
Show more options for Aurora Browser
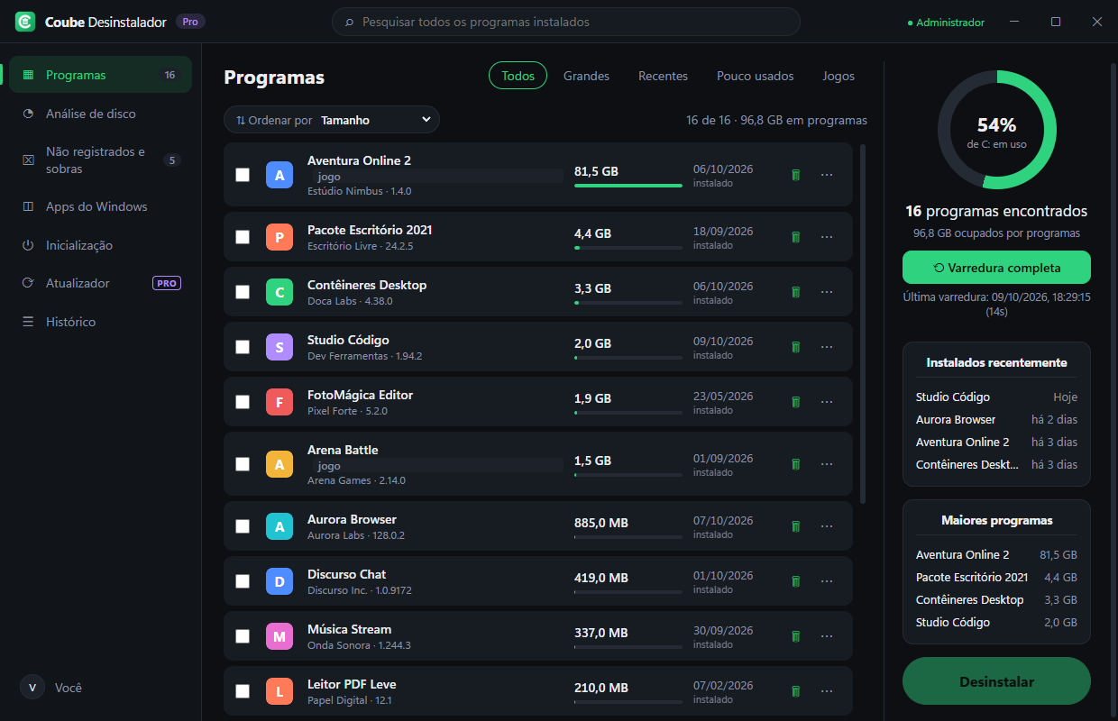pyautogui.click(x=827, y=526)
